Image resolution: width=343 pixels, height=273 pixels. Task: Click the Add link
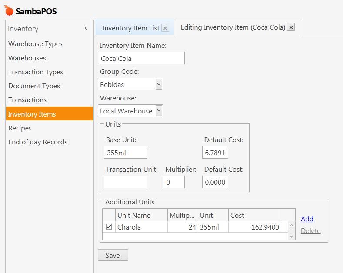(307, 219)
